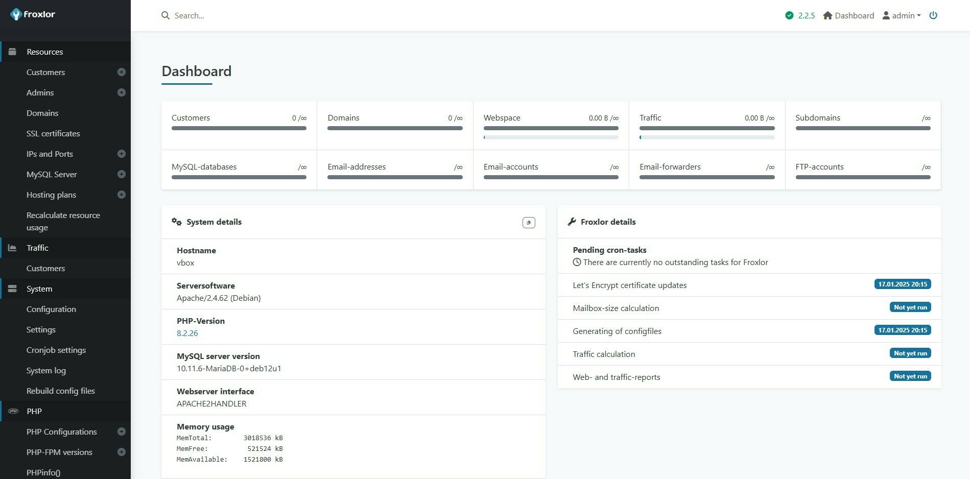Click the Froxlor logo
The image size is (970, 479).
33,14
